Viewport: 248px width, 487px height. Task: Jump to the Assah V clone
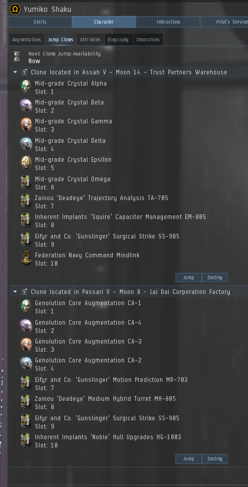[x=188, y=277]
